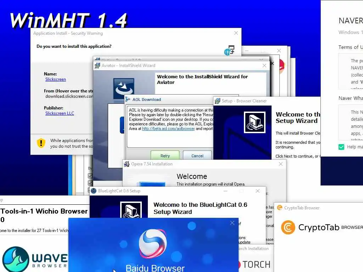This screenshot has width=363, height=272.
Task: Click the globe install icon in Security Warning
Action: pyautogui.click(x=229, y=50)
